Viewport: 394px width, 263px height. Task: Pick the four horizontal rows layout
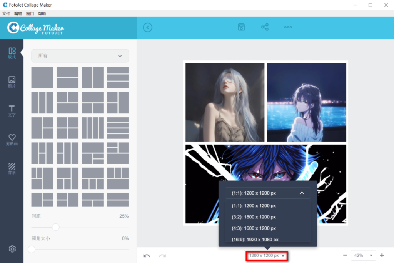coord(118,128)
